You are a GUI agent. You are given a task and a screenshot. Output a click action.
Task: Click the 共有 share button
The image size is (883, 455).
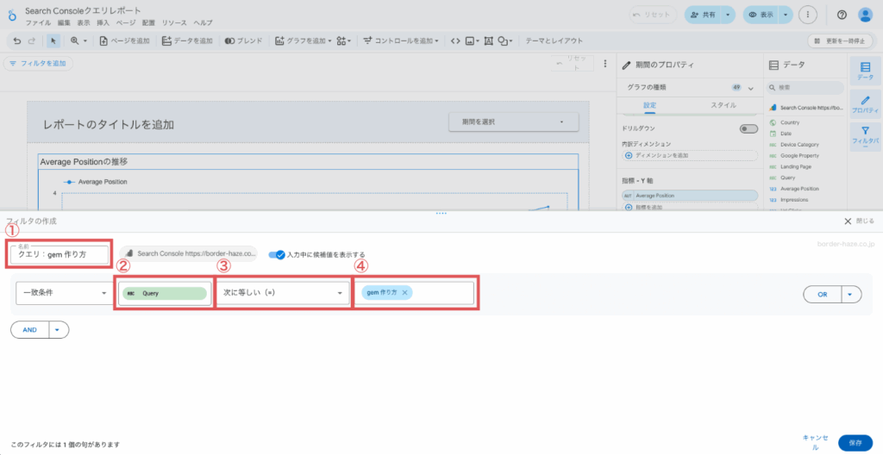tap(703, 15)
